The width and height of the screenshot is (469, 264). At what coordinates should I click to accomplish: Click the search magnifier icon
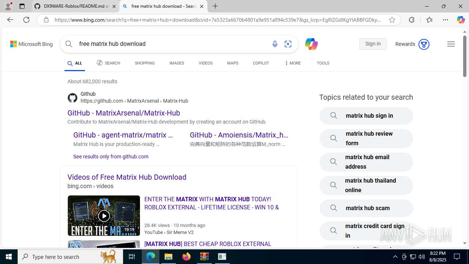69,44
